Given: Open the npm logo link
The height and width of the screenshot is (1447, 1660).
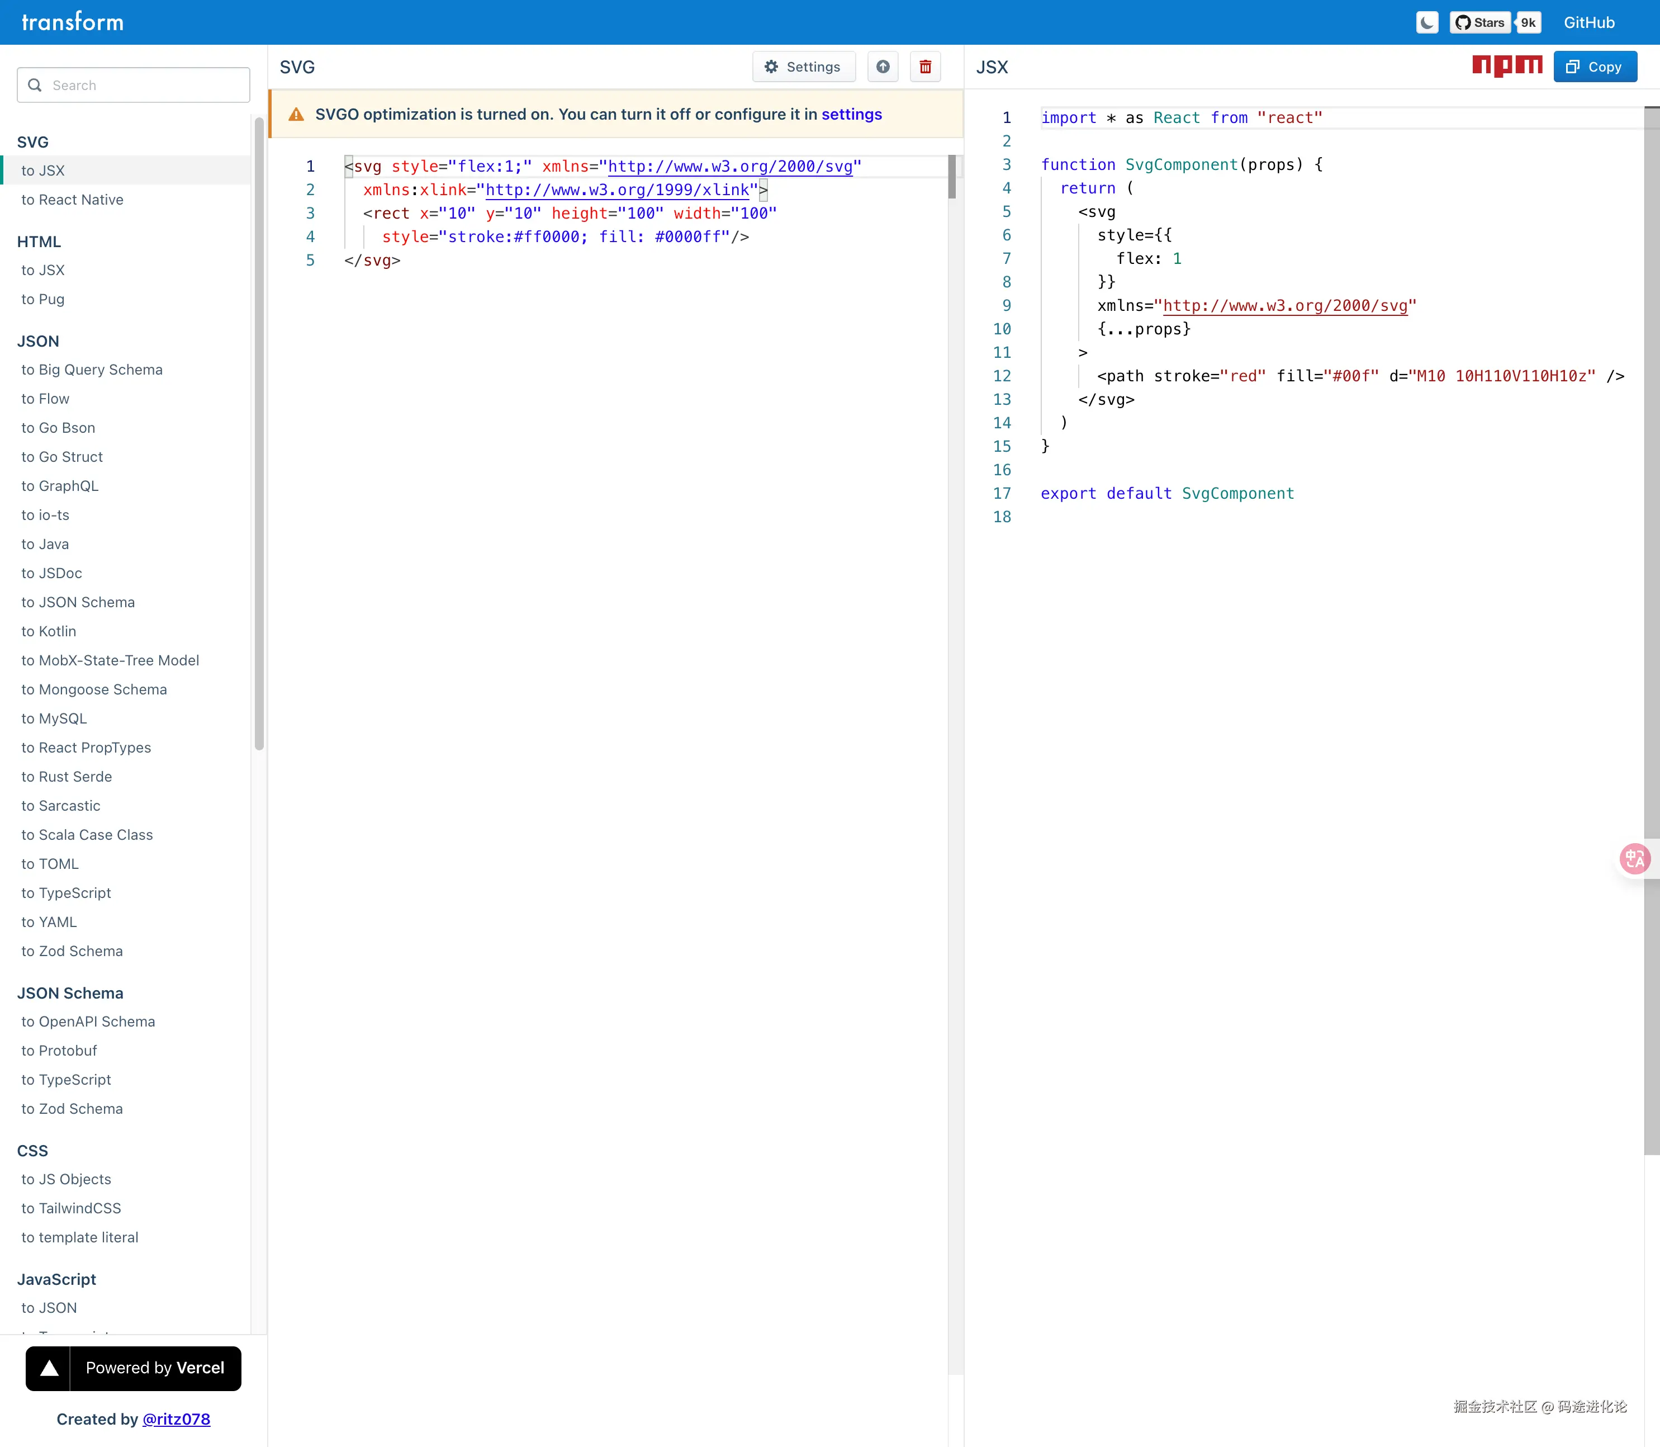Looking at the screenshot, I should pos(1507,65).
